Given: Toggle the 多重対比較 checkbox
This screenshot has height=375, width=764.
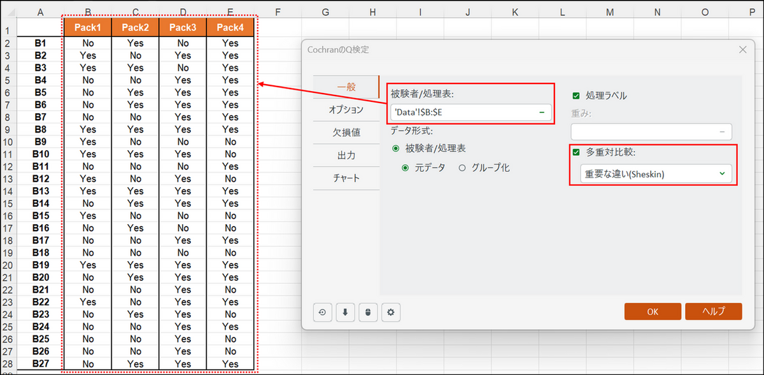Looking at the screenshot, I should point(576,152).
